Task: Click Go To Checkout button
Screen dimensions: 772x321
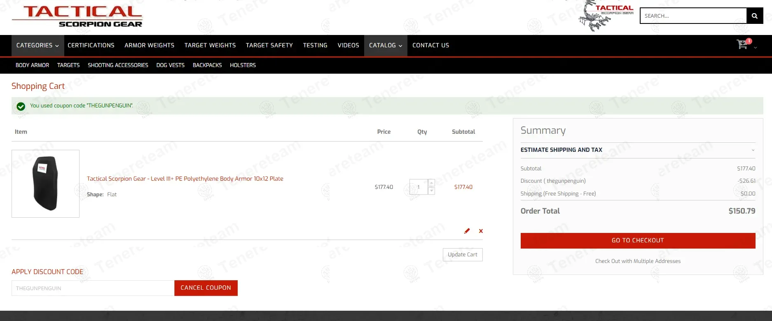Action: [x=638, y=240]
